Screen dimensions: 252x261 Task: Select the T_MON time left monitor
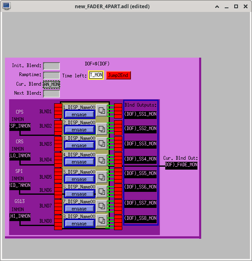click(x=96, y=75)
